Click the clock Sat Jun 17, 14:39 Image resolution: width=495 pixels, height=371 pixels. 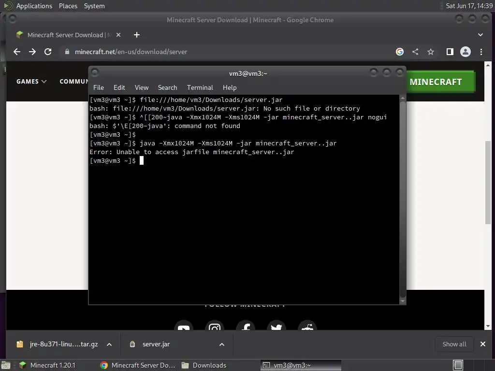tap(469, 6)
